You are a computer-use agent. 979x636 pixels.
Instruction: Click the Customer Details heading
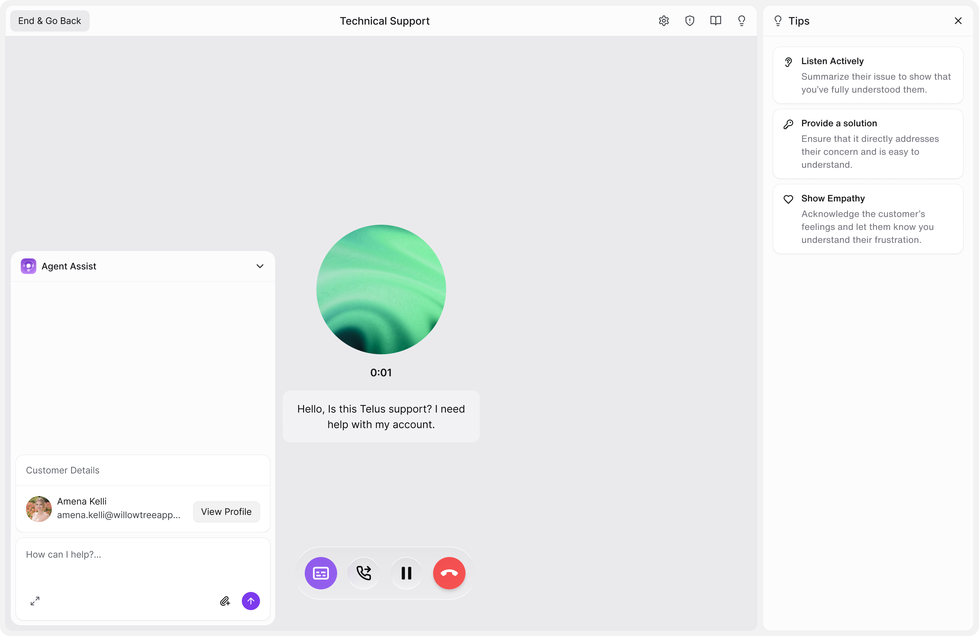(63, 470)
